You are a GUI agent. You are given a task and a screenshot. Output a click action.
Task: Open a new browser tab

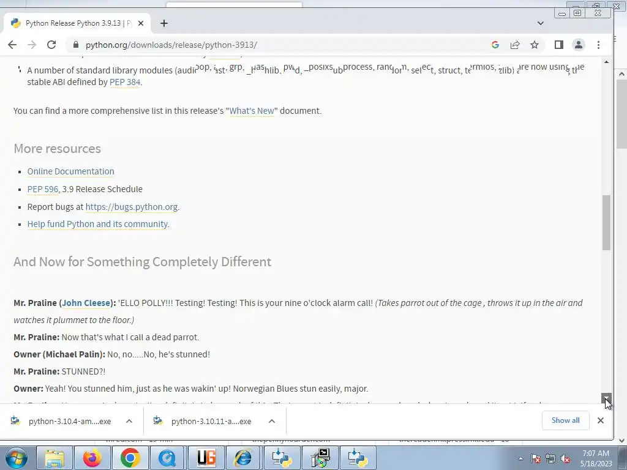[x=164, y=23]
